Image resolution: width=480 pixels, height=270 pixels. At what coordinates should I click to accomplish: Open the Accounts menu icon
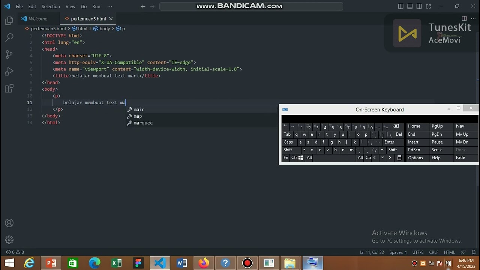tap(9, 223)
